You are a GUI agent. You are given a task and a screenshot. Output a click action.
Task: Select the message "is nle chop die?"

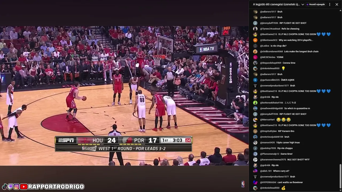[x=278, y=46]
